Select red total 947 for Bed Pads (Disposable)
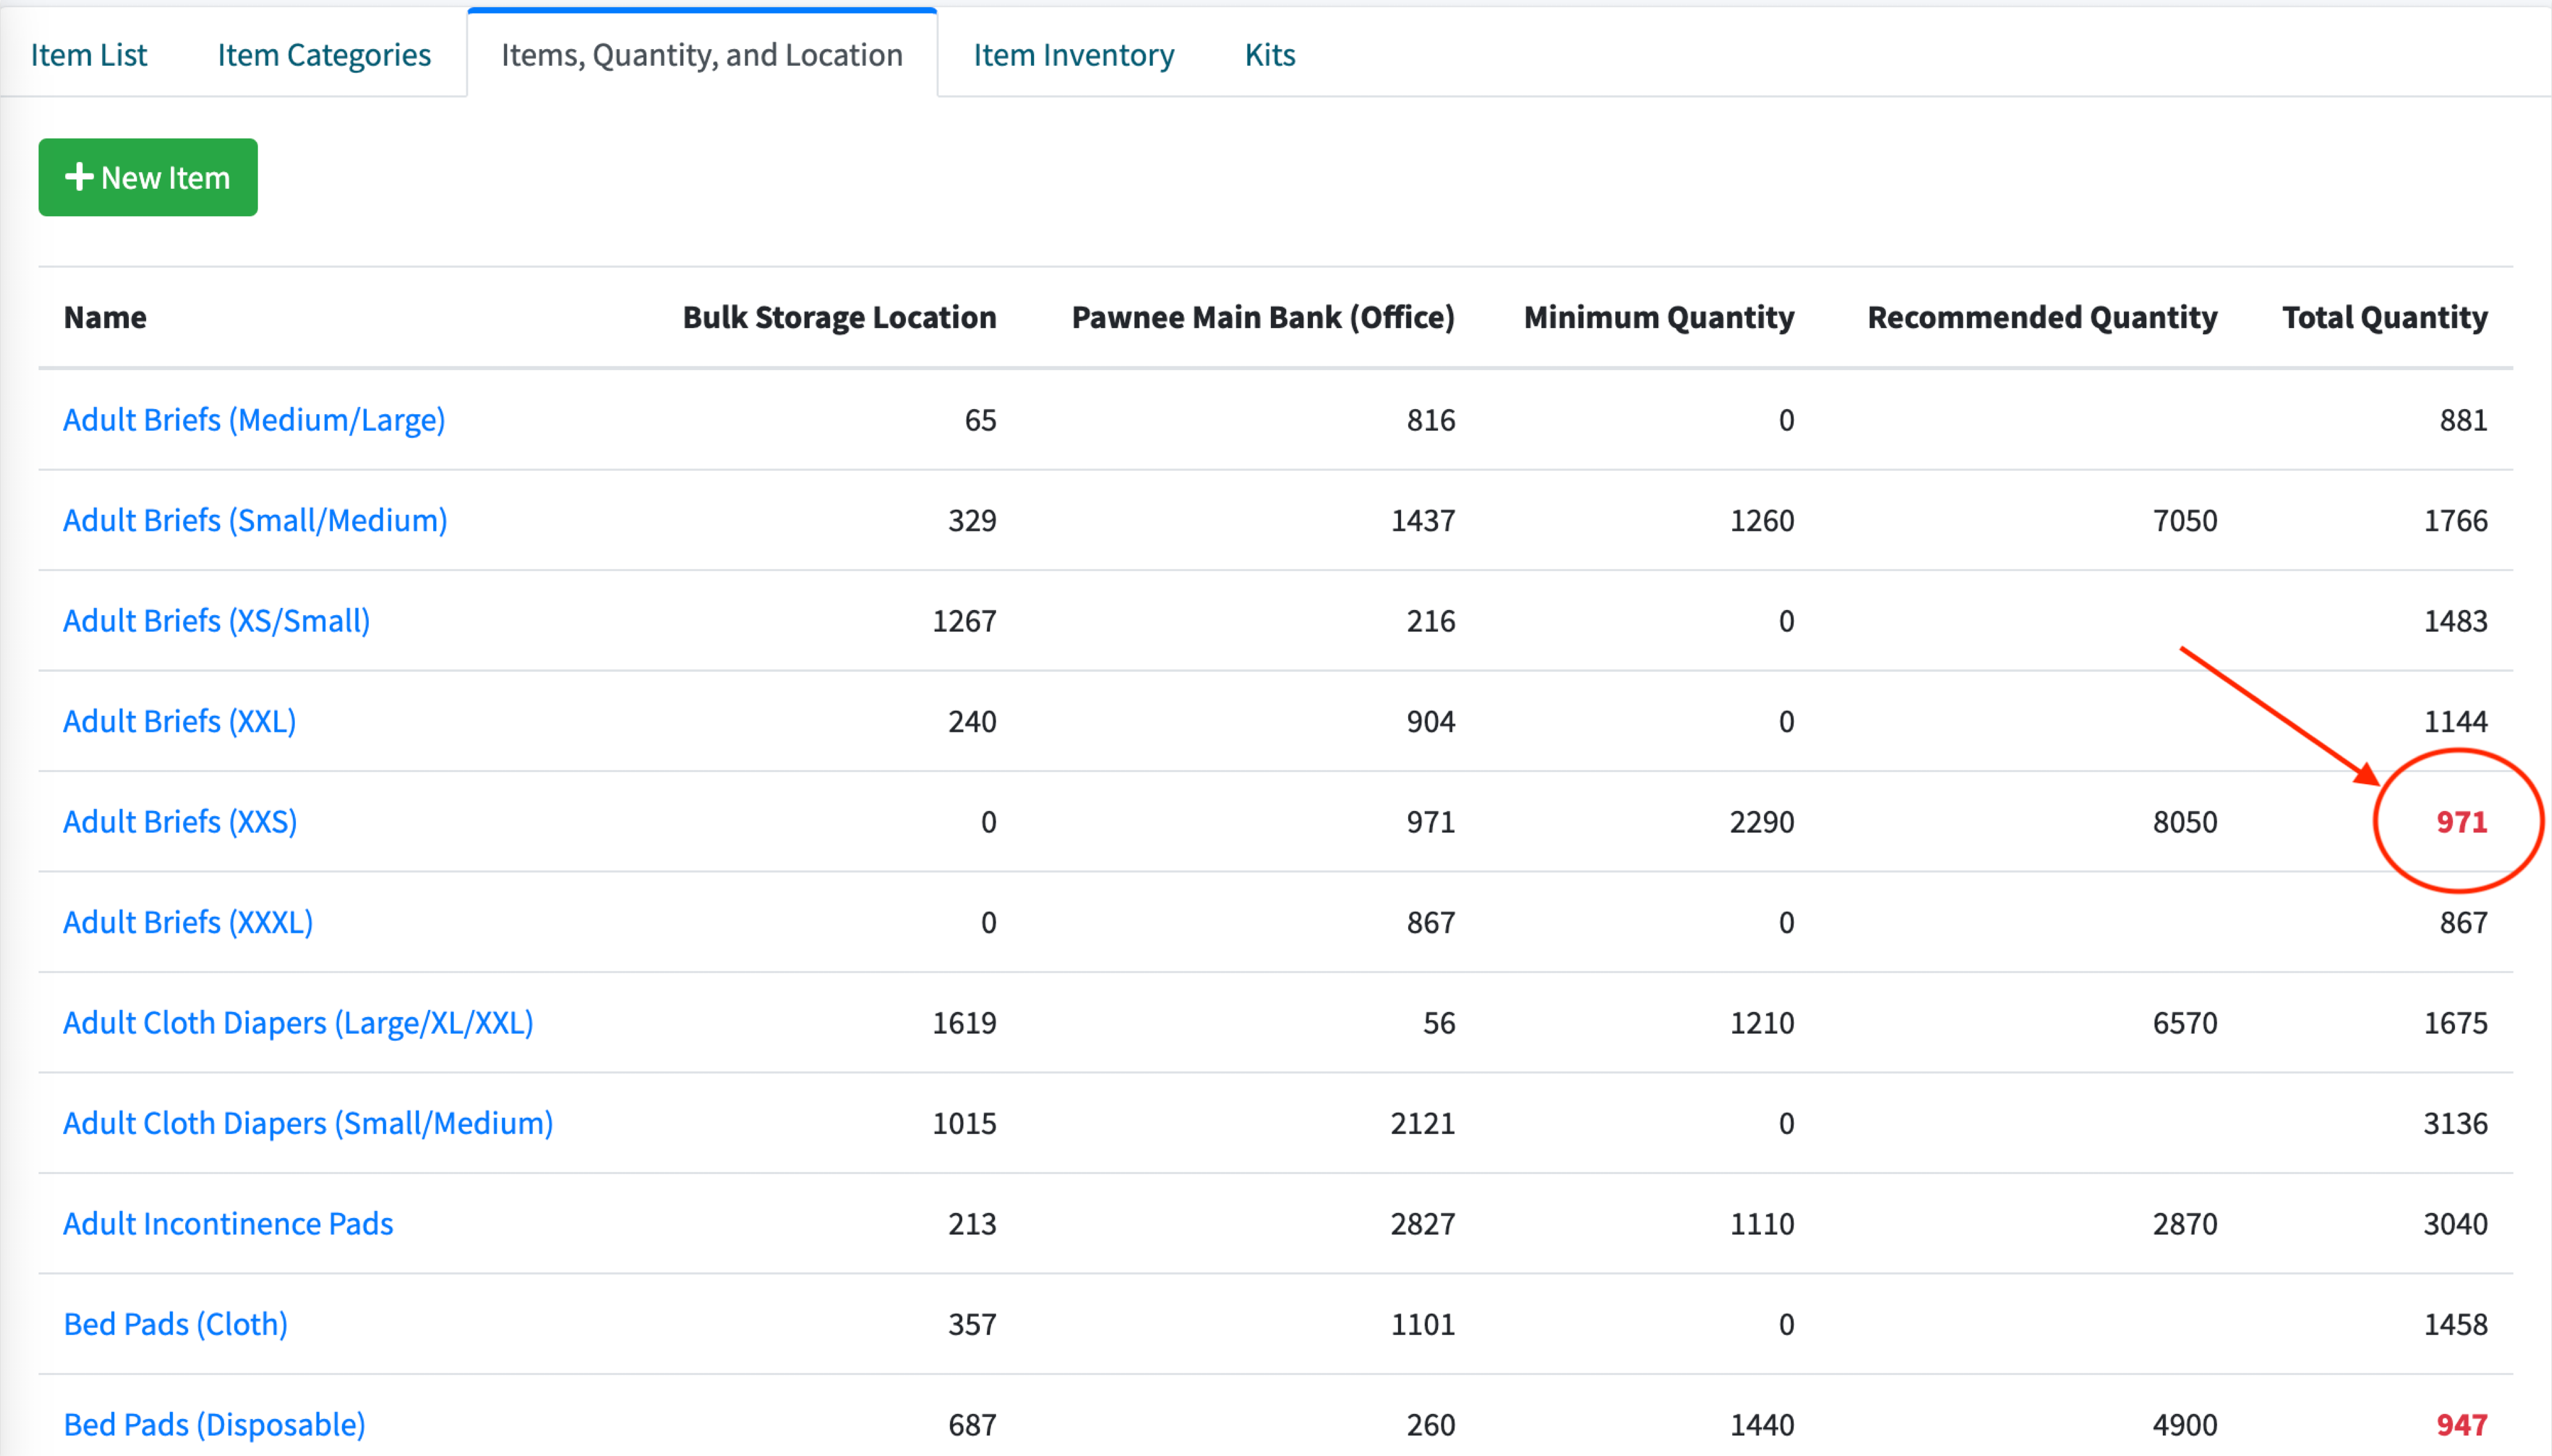The image size is (2552, 1456). click(2461, 1425)
